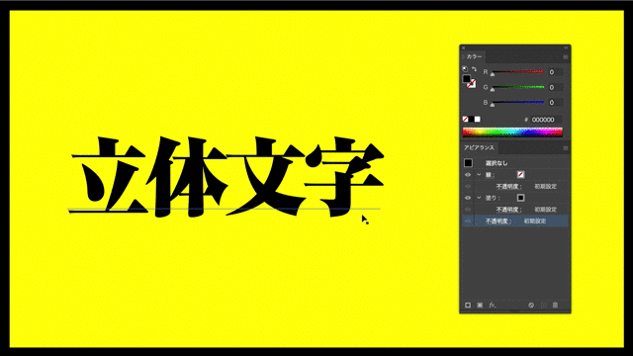633x356 pixels.
Task: Click the 体 character on canvas
Action: (188, 177)
